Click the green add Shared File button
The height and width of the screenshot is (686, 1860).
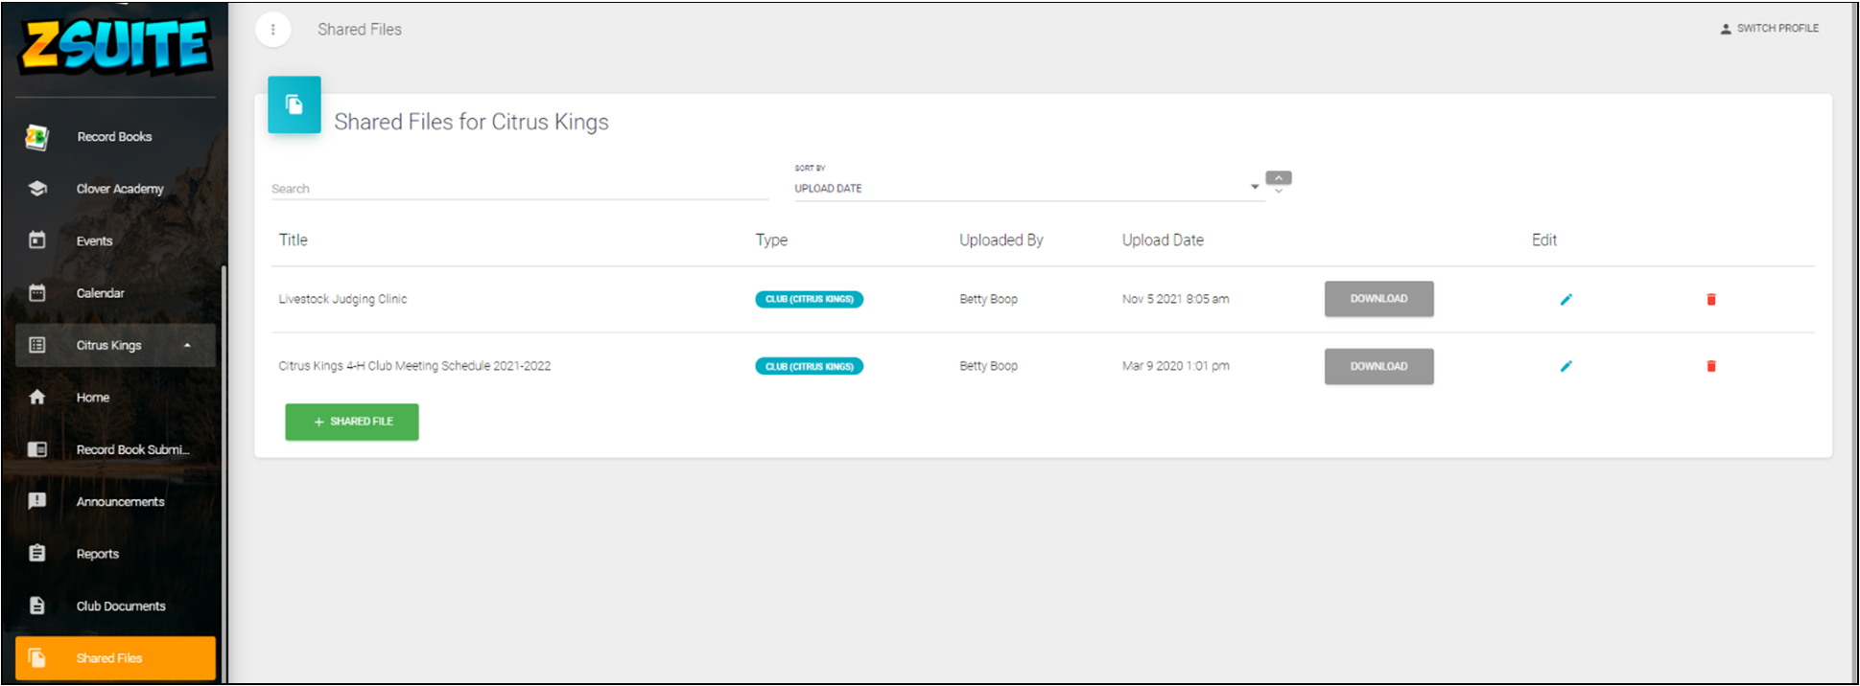point(351,422)
